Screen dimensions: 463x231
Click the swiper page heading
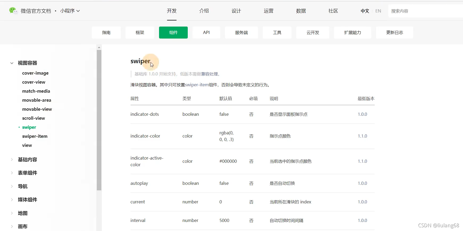(140, 61)
